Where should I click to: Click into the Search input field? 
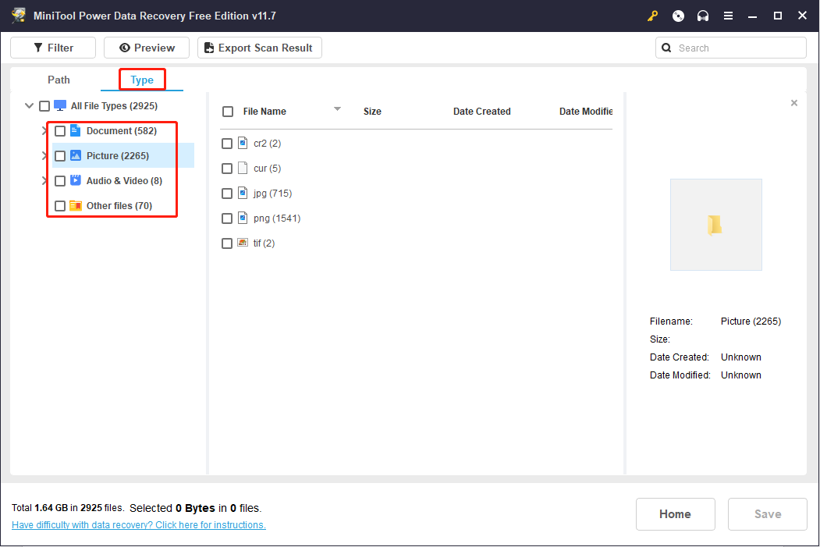click(730, 48)
